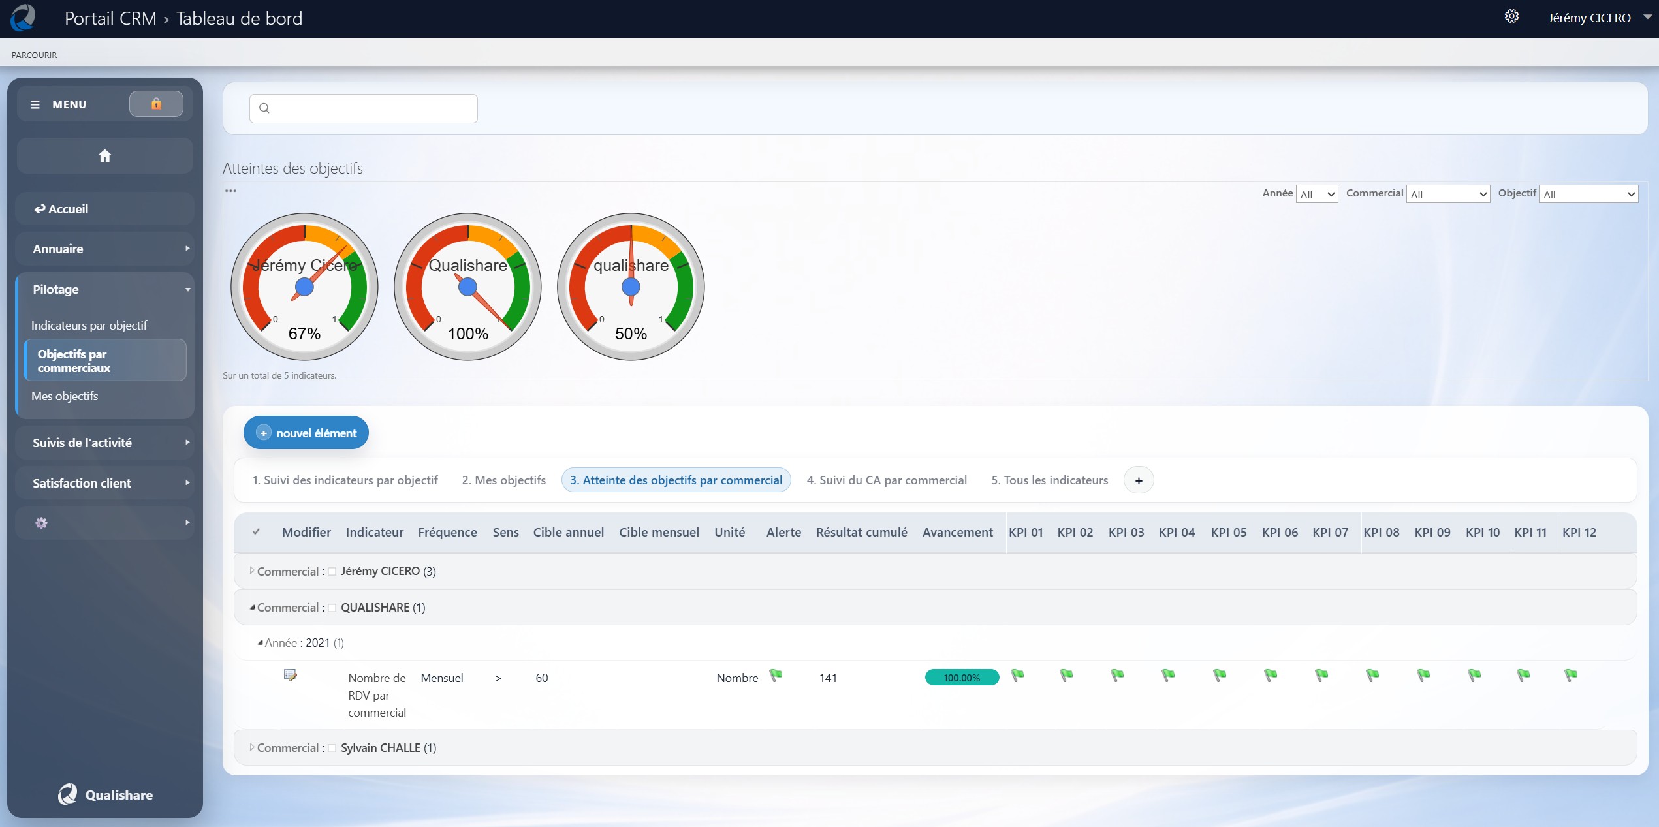1659x827 pixels.
Task: Sort by the Fréquence column header
Action: 447,532
